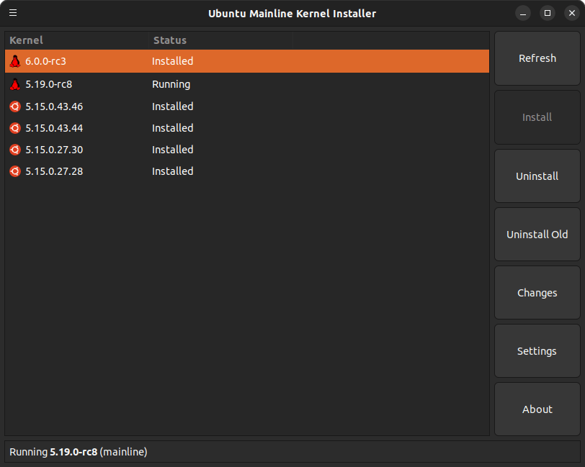The height and width of the screenshot is (467, 585).
Task: Select kernel row 5.15.0.27.30
Action: pos(247,150)
